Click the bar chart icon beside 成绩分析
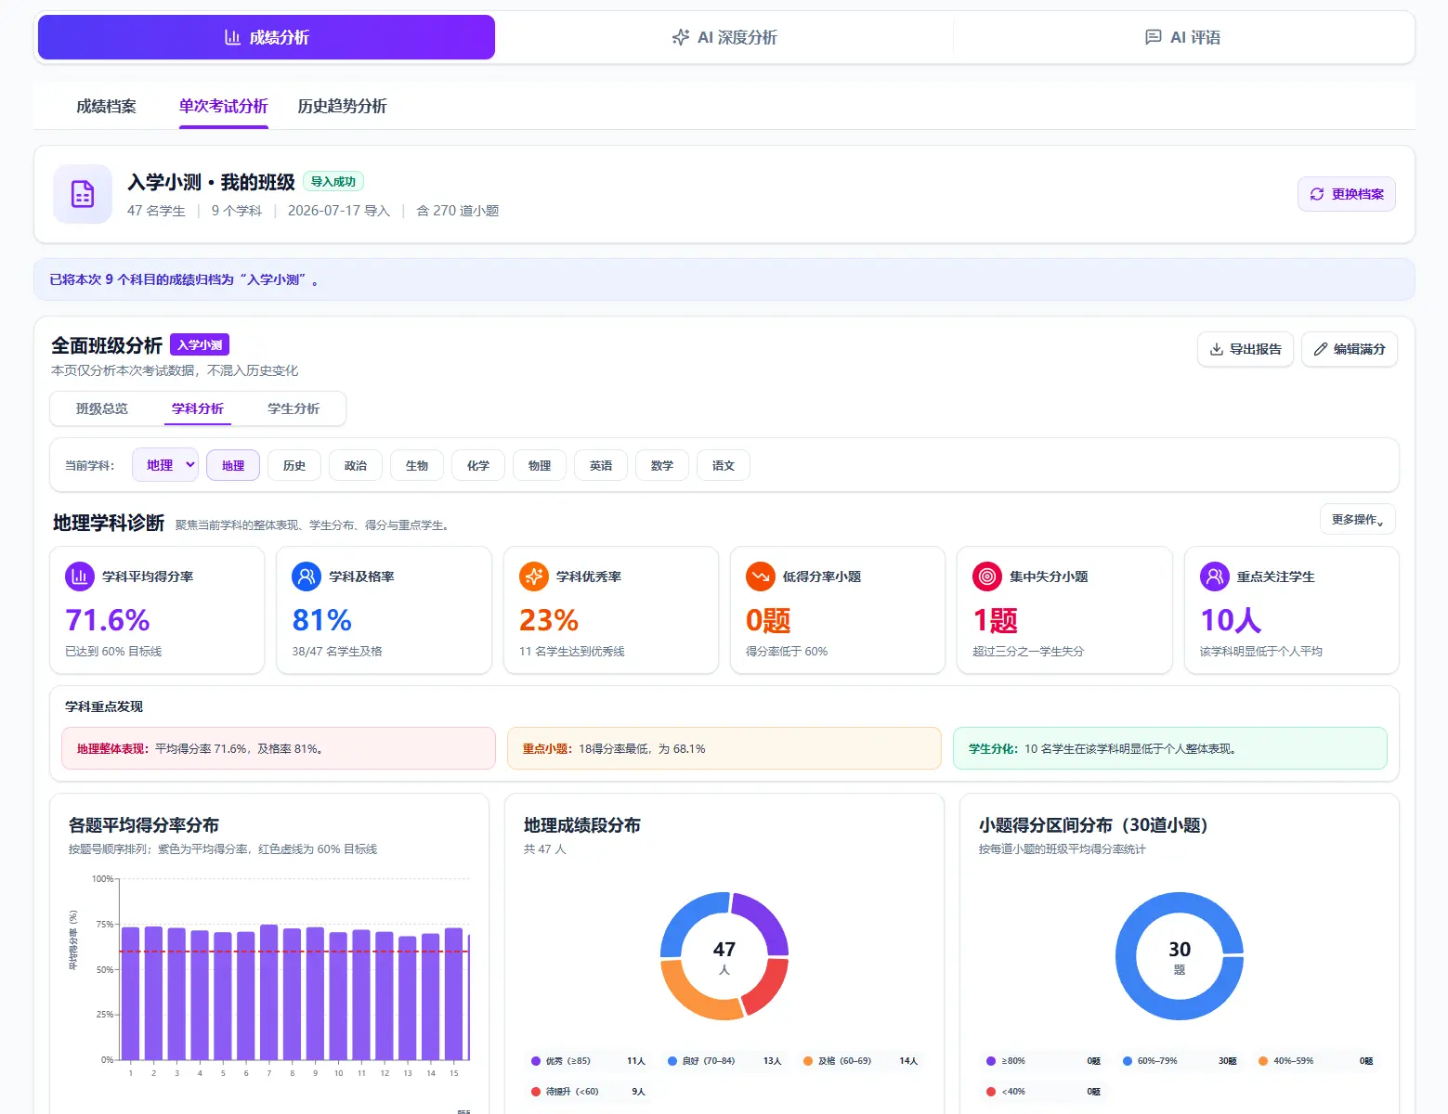The height and width of the screenshot is (1114, 1448). [x=233, y=37]
